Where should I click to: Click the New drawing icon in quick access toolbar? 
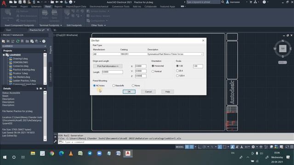pos(11,2)
